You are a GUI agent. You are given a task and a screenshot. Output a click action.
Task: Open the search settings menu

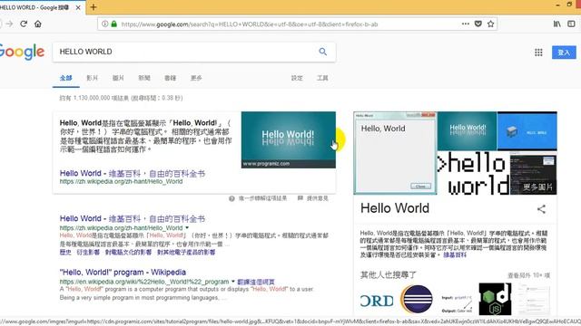(297, 78)
